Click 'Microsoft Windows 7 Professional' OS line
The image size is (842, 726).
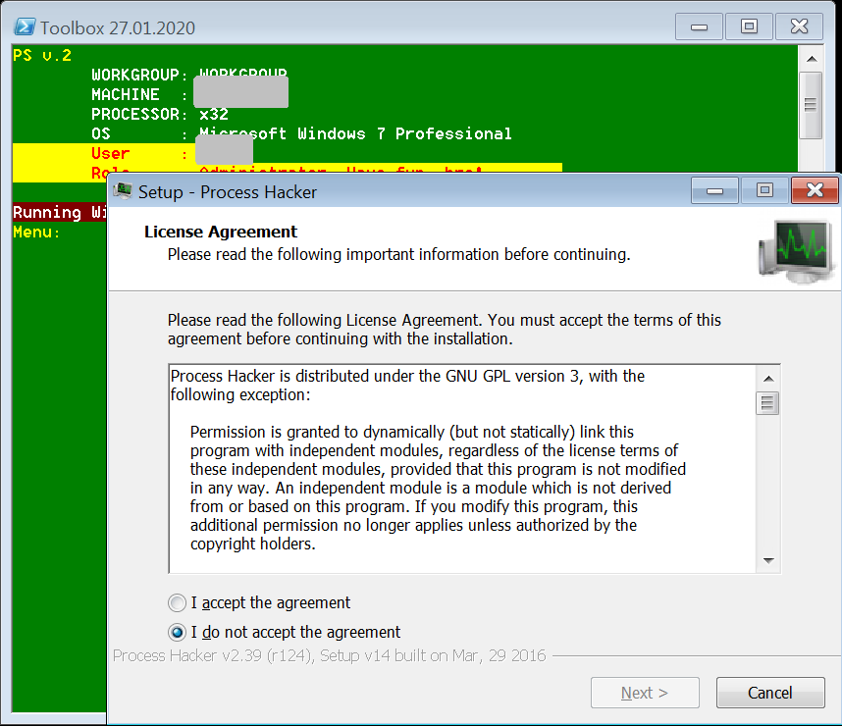(355, 133)
